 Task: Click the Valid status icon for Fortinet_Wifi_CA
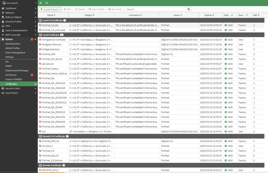tap(226, 141)
